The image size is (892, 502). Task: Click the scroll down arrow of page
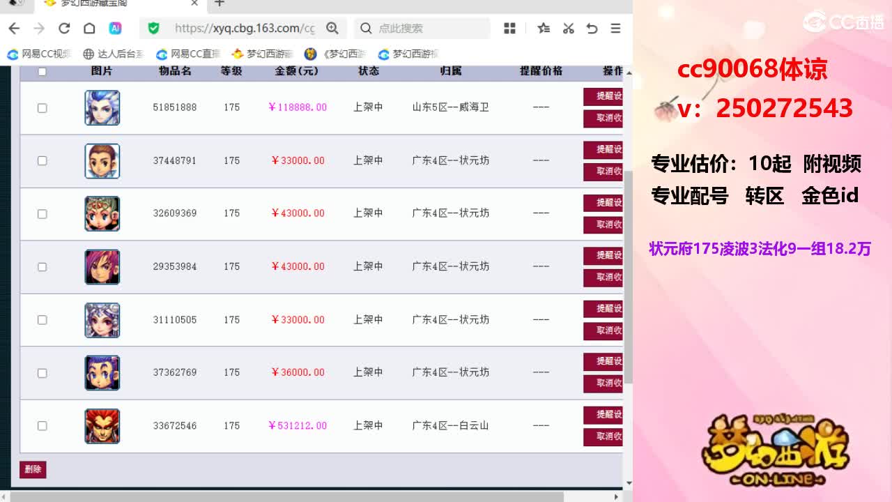tap(629, 482)
